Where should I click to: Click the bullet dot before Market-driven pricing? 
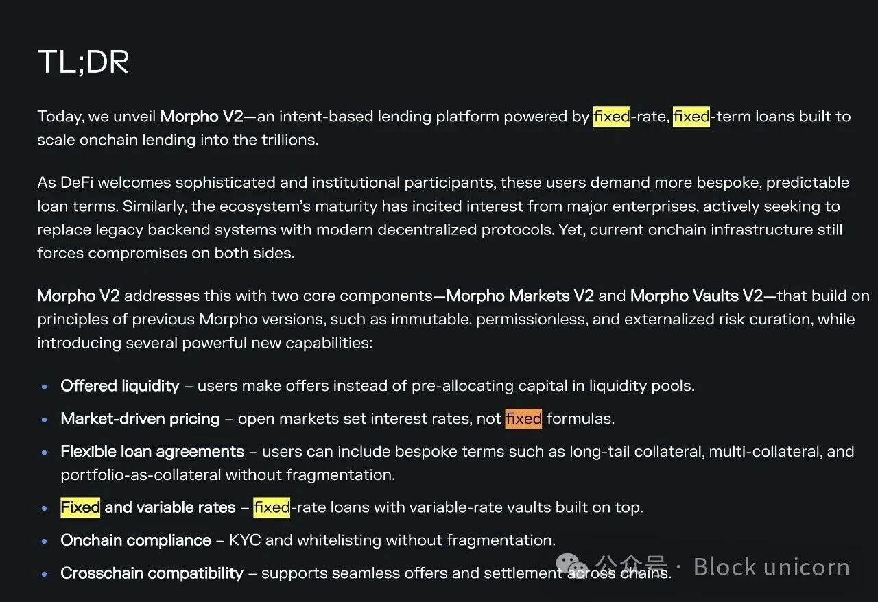(x=45, y=420)
